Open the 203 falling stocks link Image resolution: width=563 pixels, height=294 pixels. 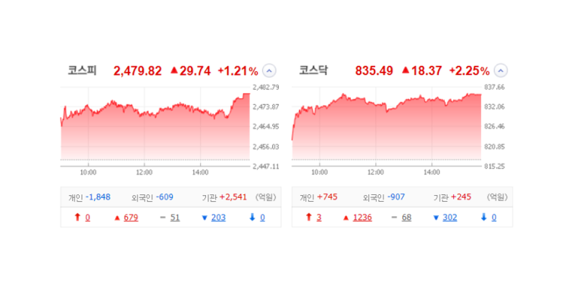[x=218, y=218]
